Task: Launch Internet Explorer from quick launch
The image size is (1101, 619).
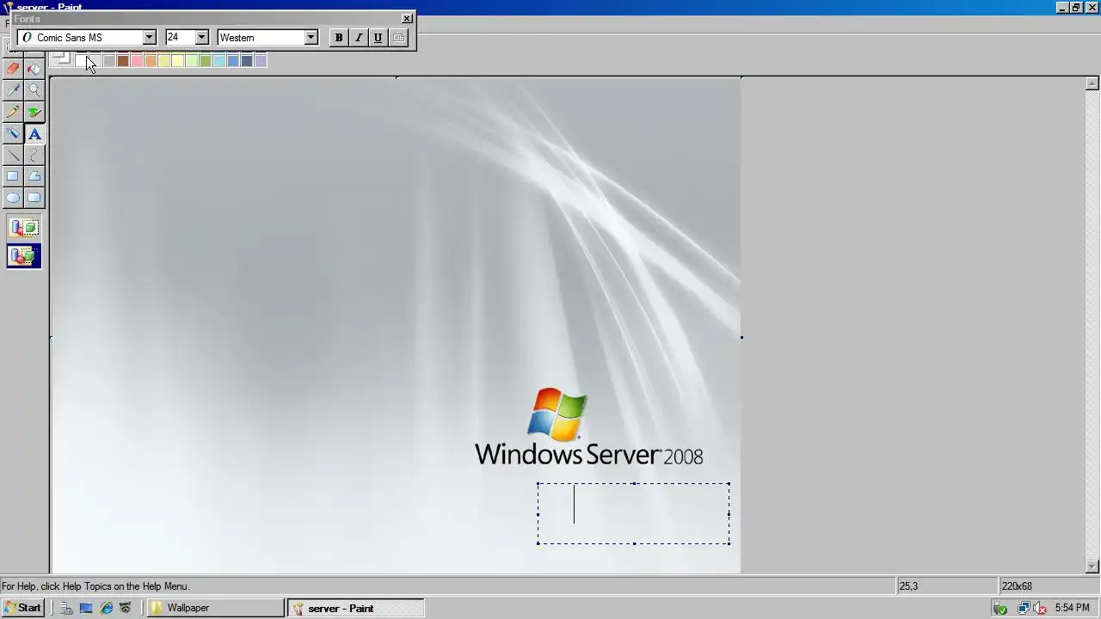Action: click(106, 608)
